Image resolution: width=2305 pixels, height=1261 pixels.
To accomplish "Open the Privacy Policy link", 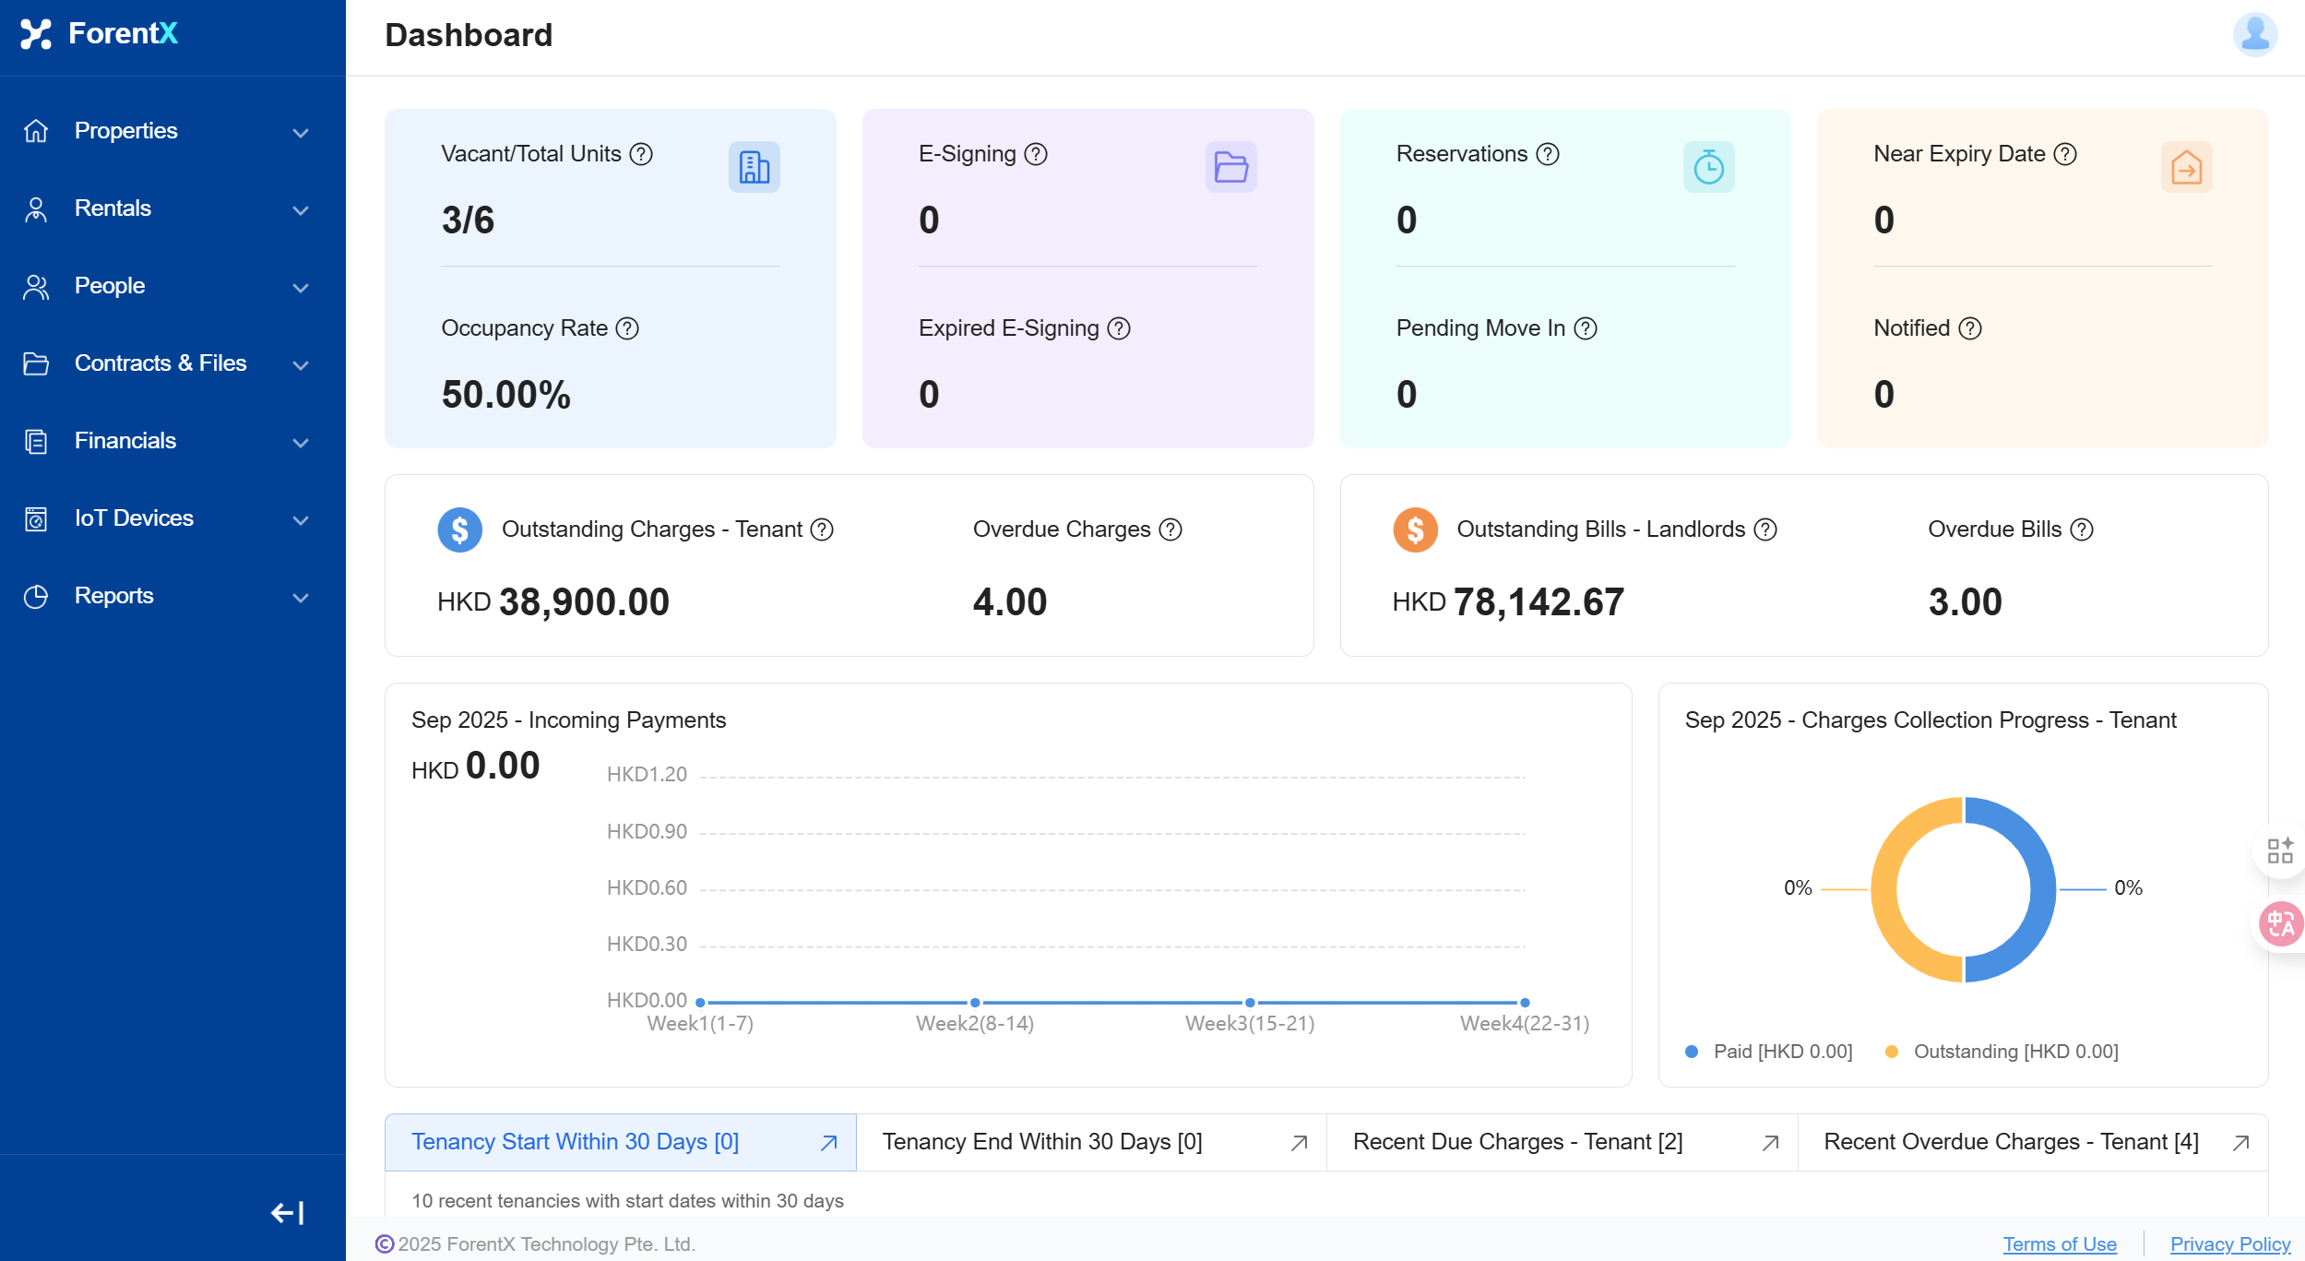I will coord(2229,1243).
